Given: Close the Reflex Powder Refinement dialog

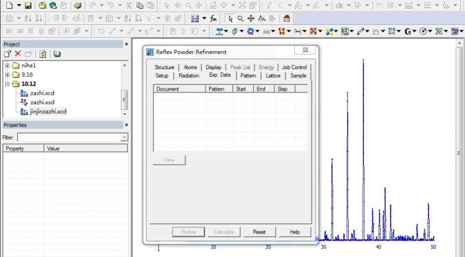Looking at the screenshot, I should click(305, 50).
